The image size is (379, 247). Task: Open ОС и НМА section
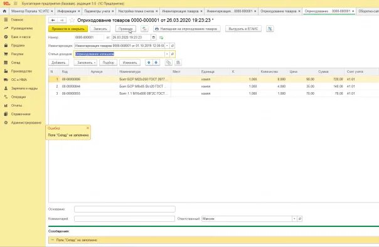coord(19,80)
